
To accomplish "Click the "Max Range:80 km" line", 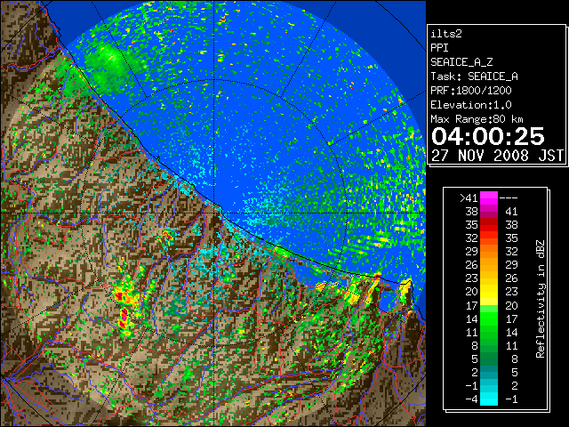I will [x=477, y=119].
